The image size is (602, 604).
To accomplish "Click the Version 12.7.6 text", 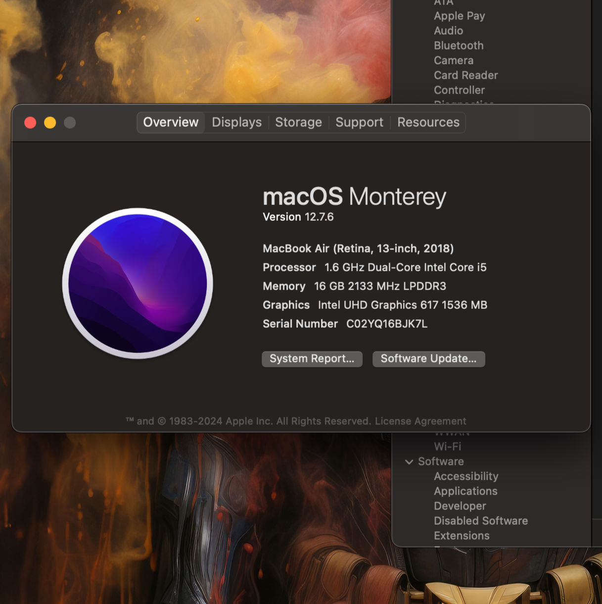I will pyautogui.click(x=298, y=217).
